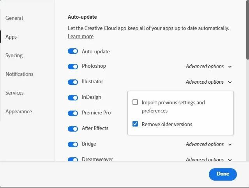Click the Photoshop app label
Viewport: 249px width, 188px height.
point(94,66)
